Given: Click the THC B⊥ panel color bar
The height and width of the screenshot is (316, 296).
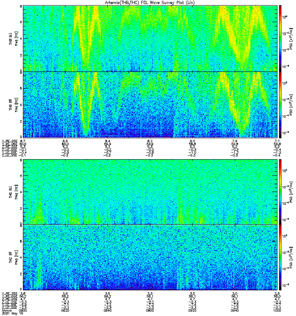Looking at the screenshot, I should (x=280, y=192).
